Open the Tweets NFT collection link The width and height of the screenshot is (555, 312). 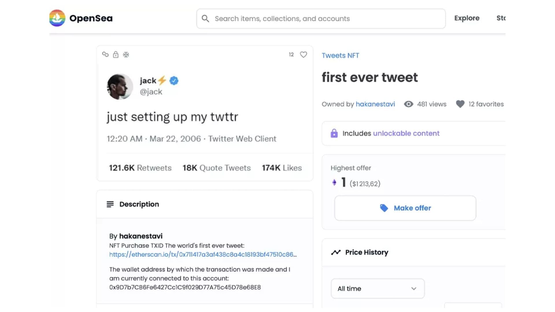click(x=341, y=55)
